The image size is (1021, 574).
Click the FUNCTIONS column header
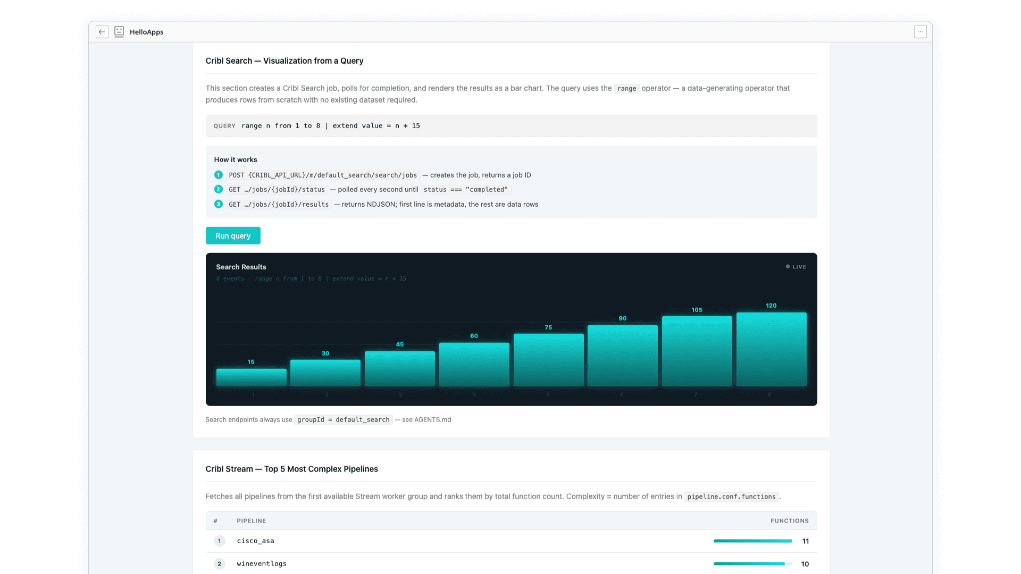click(790, 521)
